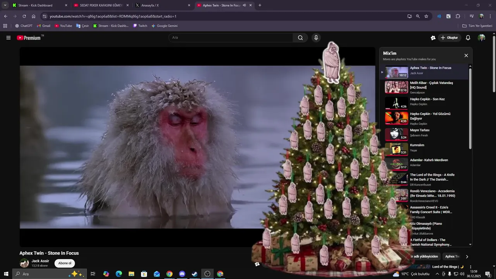Viewport: 496px width, 279px height.
Task: Open Jack Assir channel avatar
Action: tap(24, 263)
